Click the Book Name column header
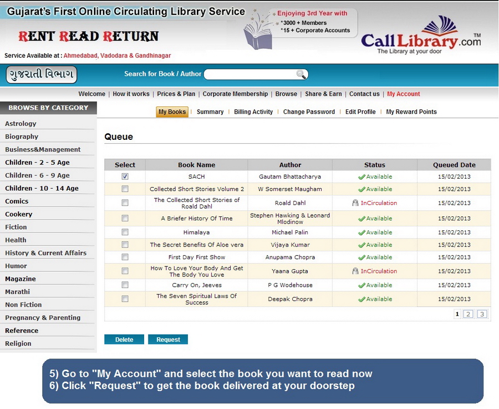 [197, 165]
